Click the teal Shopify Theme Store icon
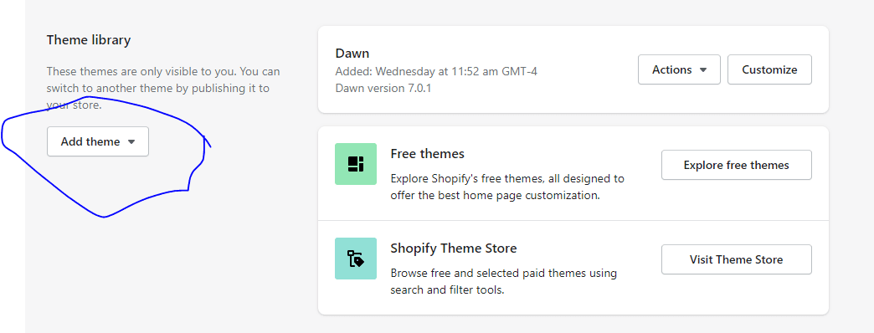 click(x=356, y=259)
